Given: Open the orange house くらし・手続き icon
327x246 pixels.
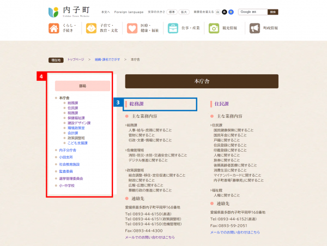Looking at the screenshot, I should [54, 28].
